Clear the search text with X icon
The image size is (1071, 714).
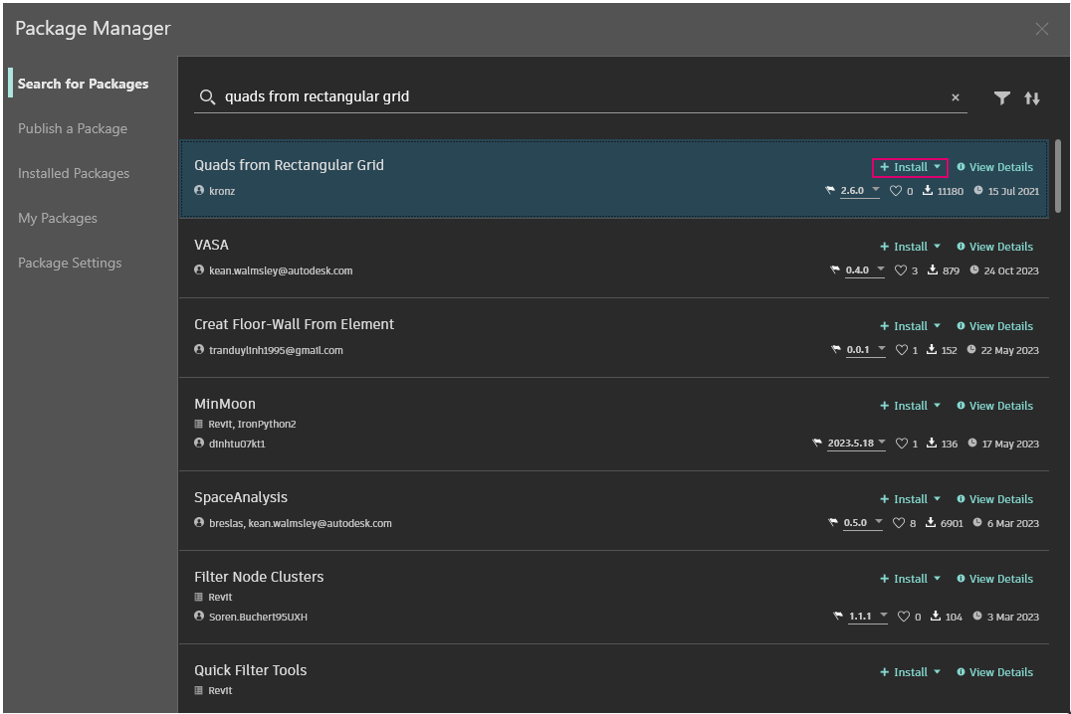956,97
